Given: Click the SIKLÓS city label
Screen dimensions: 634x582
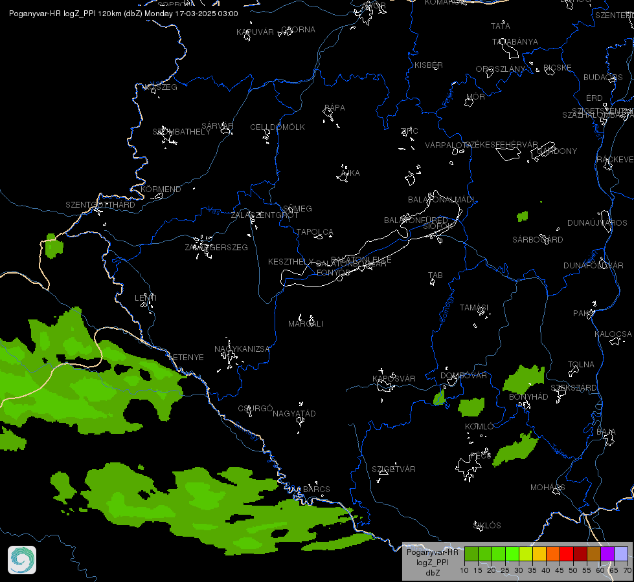Looking at the screenshot, I should tap(487, 526).
